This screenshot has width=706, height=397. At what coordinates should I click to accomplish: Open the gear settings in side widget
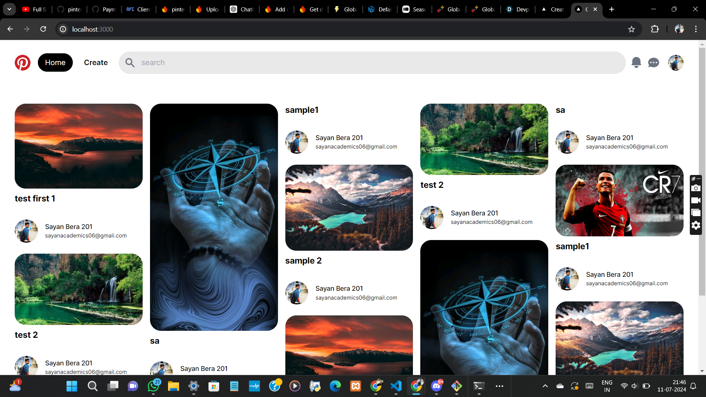[696, 225]
